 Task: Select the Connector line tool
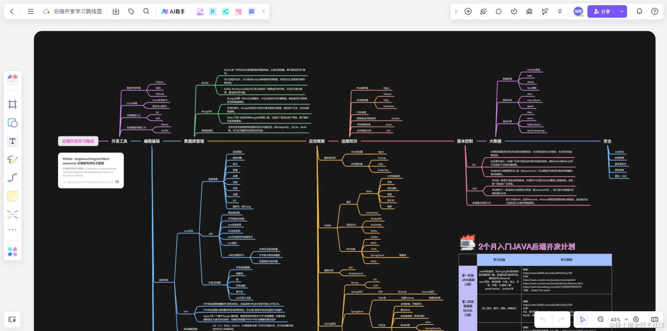pos(13,178)
